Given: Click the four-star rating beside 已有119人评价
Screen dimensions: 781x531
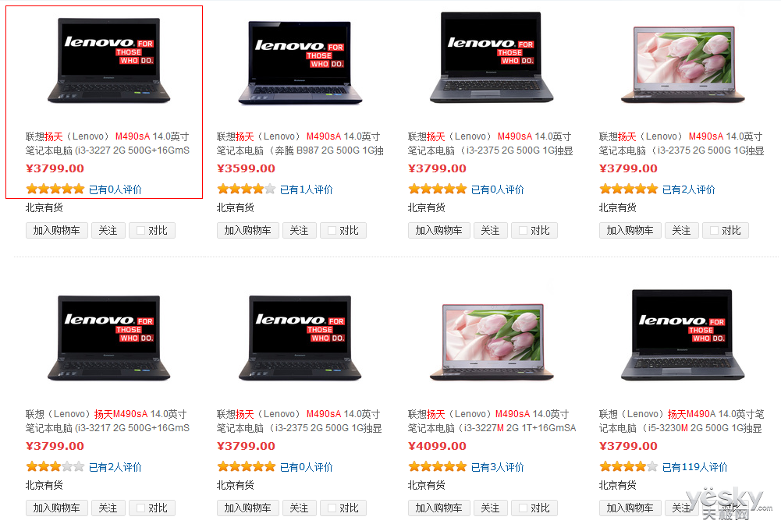Looking at the screenshot, I should click(x=629, y=466).
